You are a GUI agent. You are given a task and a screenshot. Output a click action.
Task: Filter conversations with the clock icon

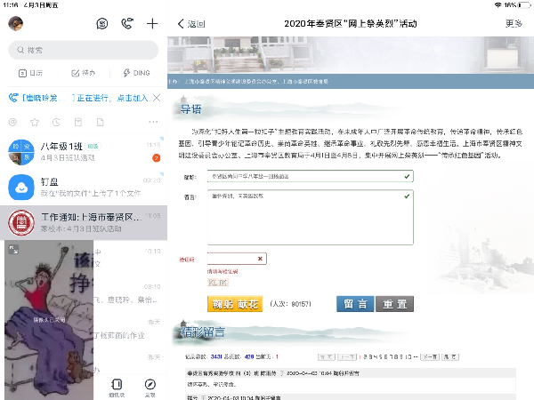tap(56, 122)
